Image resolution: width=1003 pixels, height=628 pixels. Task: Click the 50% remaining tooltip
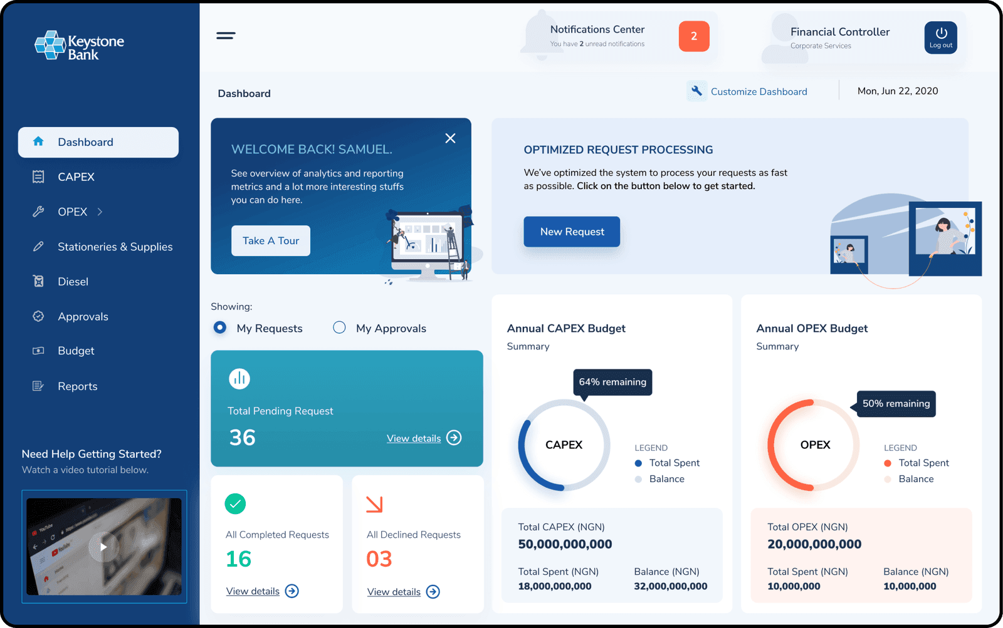pos(896,404)
